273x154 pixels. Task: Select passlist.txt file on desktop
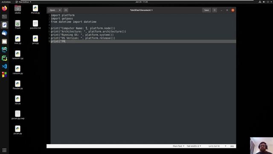tap(35, 25)
